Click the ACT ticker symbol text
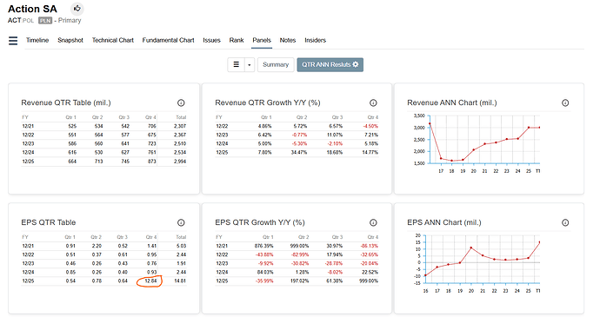This screenshot has height=317, width=600. (14, 20)
